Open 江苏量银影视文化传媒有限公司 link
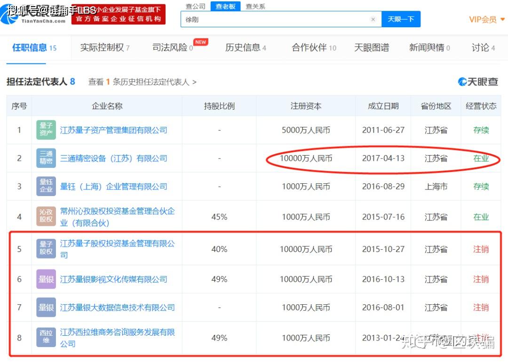The height and width of the screenshot is (363, 508). pos(113,279)
